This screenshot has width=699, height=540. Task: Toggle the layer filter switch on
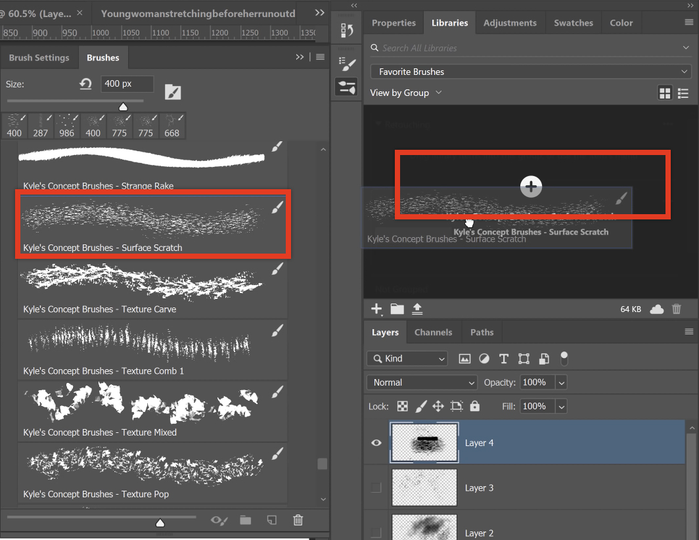click(x=564, y=359)
